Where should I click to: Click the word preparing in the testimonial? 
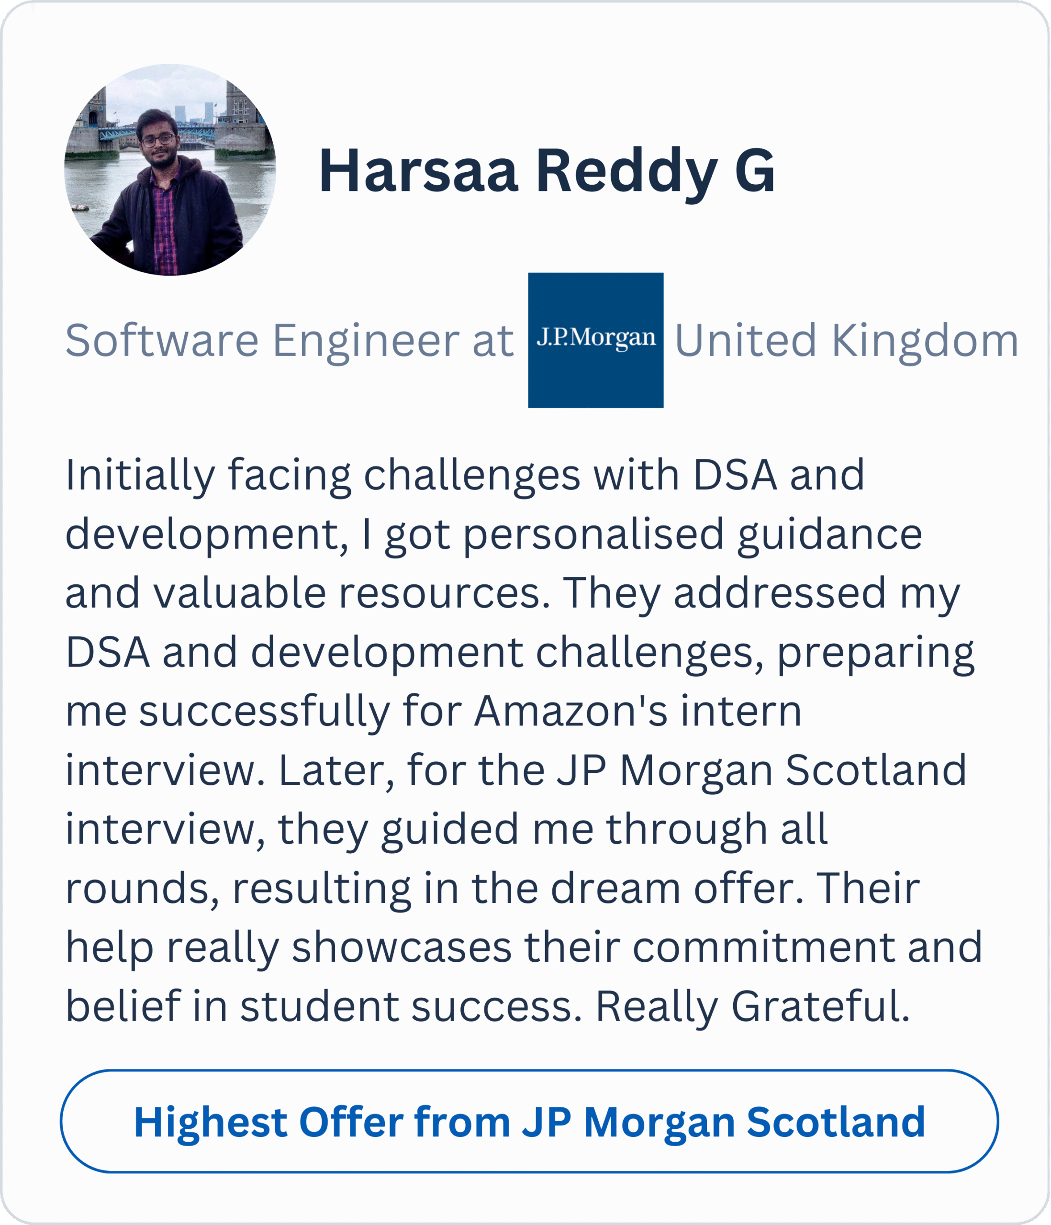coord(875,653)
